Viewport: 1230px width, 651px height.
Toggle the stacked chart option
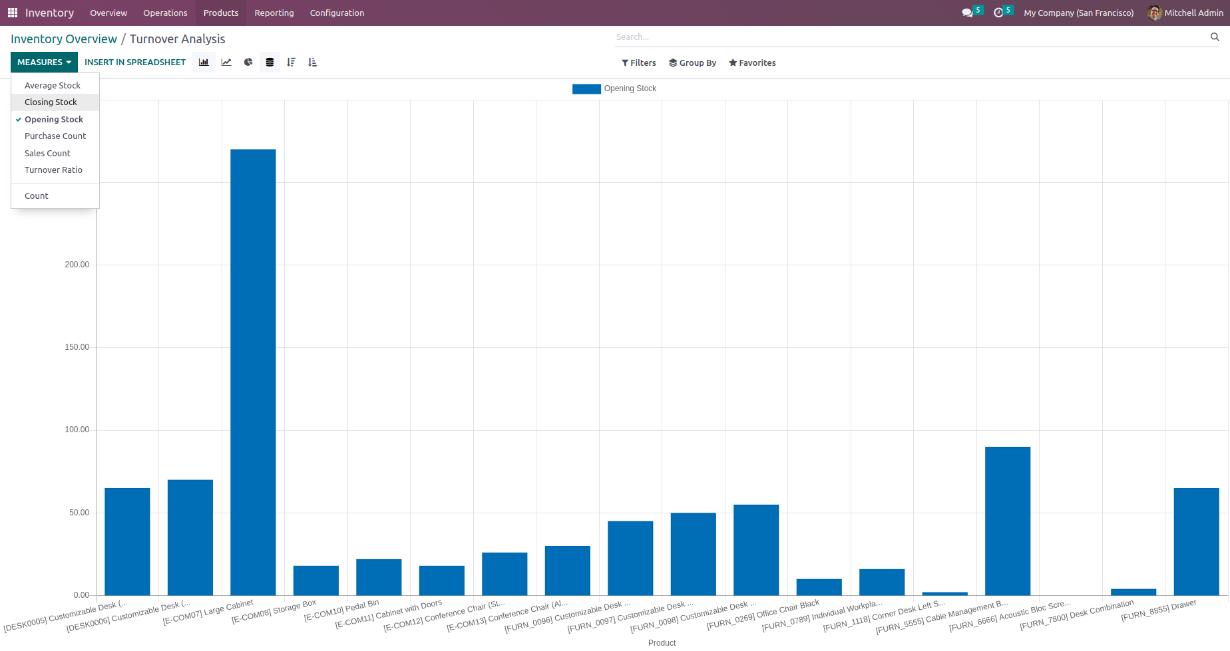tap(270, 63)
